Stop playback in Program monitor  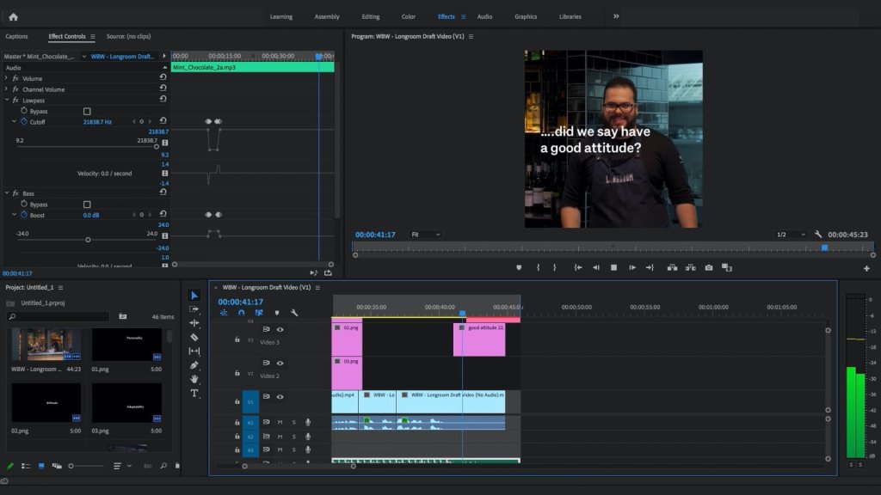(613, 268)
